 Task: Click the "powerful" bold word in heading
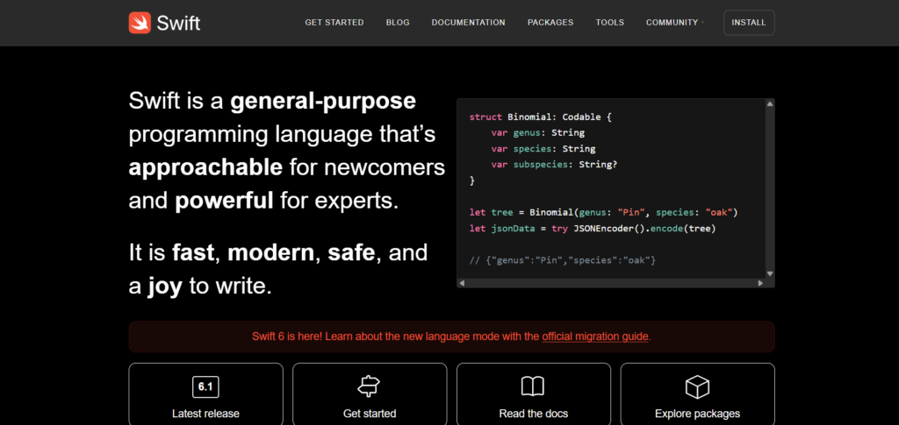(224, 201)
